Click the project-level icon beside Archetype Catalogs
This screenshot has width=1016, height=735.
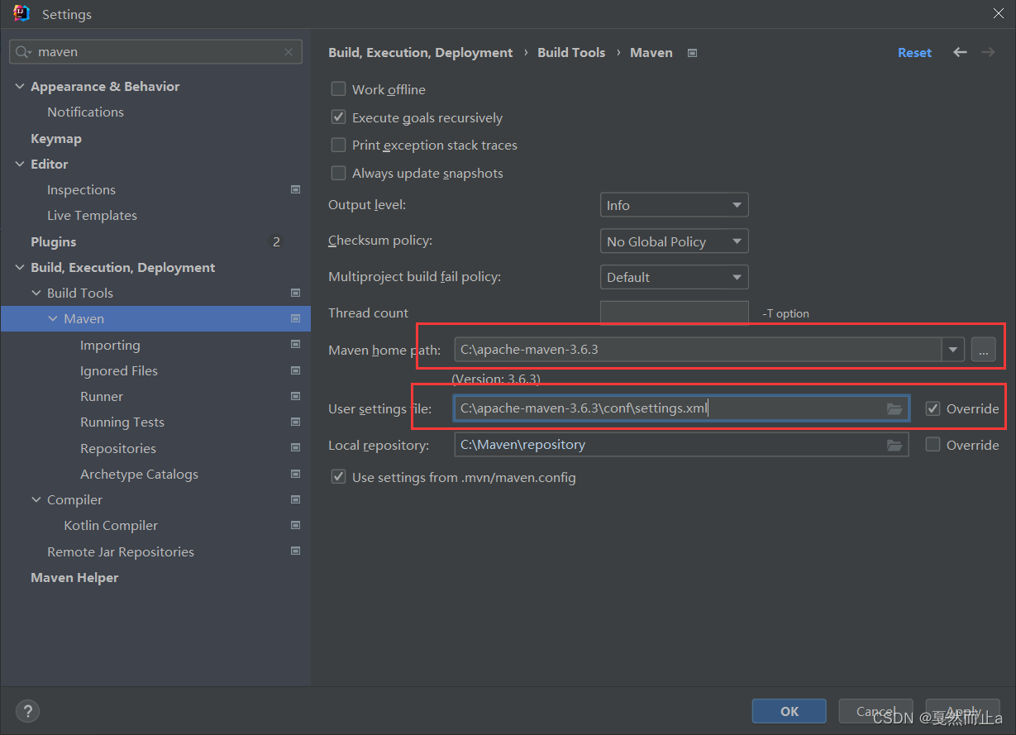click(x=295, y=474)
